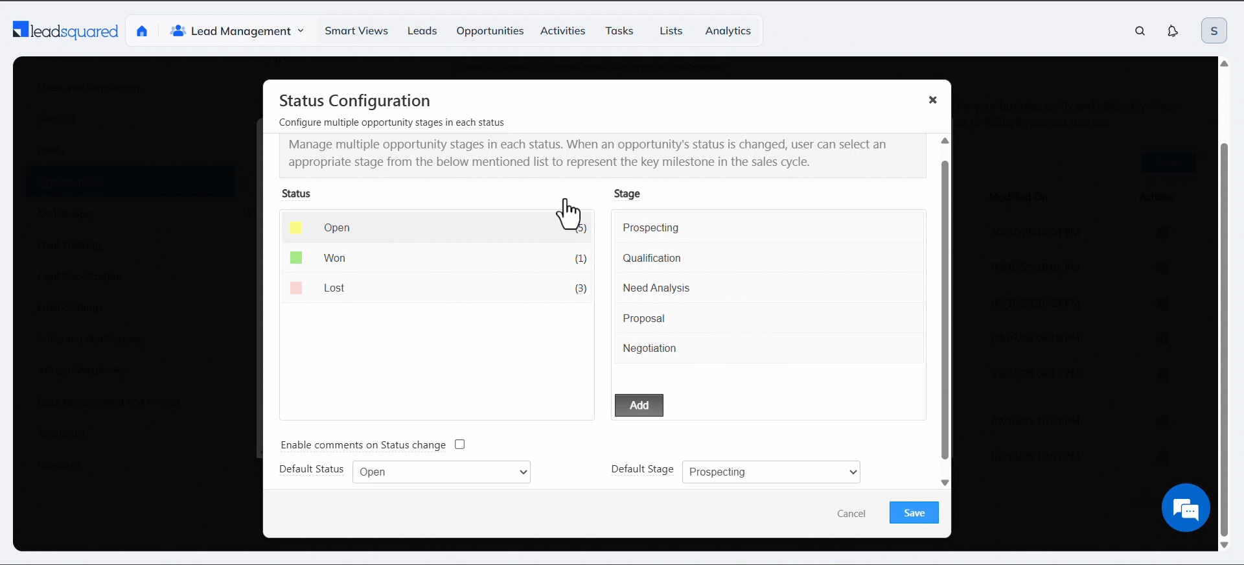Select the Negotiation stage entry
This screenshot has width=1244, height=565.
pyautogui.click(x=768, y=349)
